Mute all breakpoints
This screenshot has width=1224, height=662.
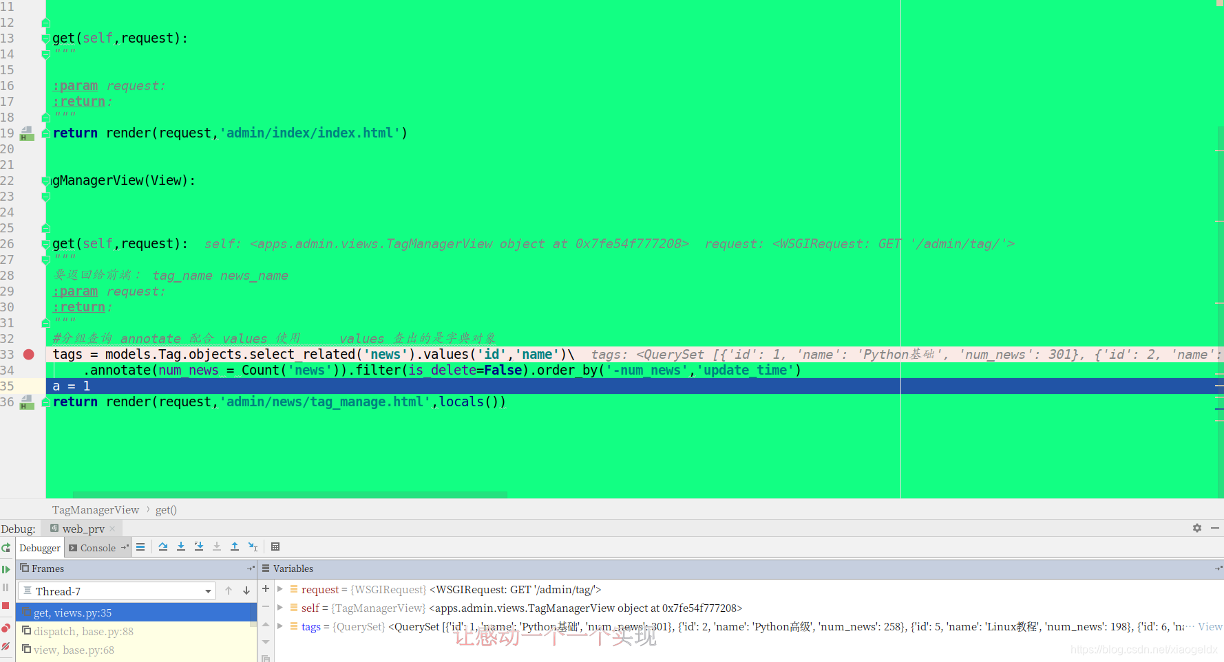click(6, 646)
